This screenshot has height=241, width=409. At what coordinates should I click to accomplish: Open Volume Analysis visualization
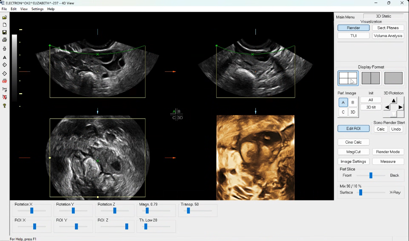tap(388, 36)
